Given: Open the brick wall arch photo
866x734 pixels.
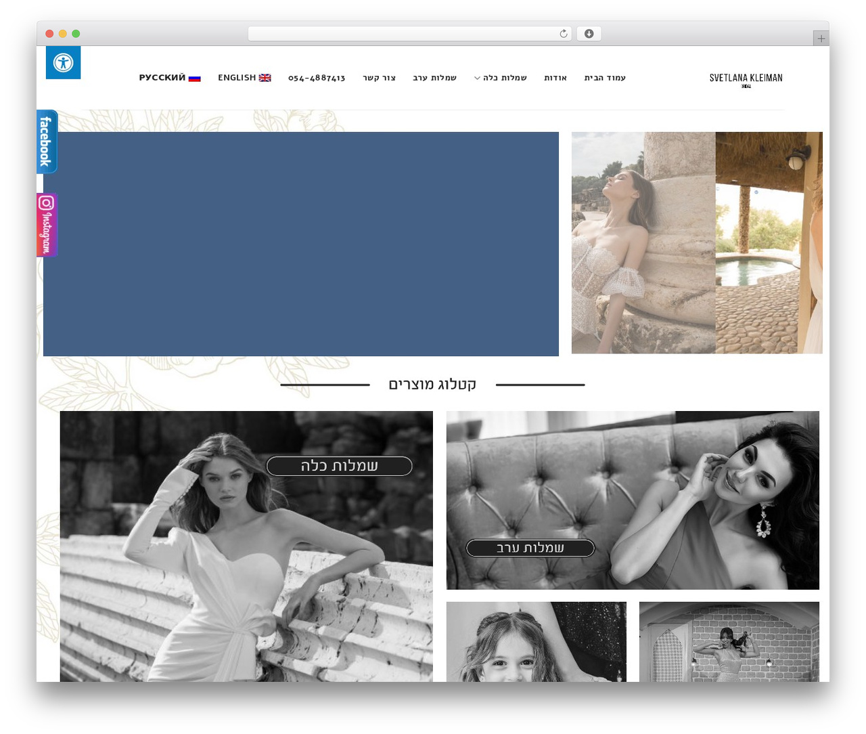Looking at the screenshot, I should click(729, 641).
